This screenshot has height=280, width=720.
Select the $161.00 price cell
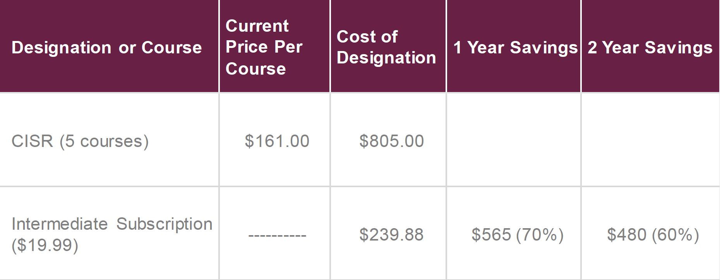[274, 140]
